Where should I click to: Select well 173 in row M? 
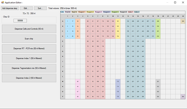point(118,81)
